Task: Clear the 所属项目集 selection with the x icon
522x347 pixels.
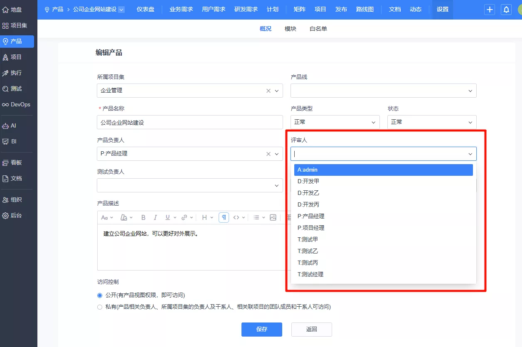Action: (268, 91)
